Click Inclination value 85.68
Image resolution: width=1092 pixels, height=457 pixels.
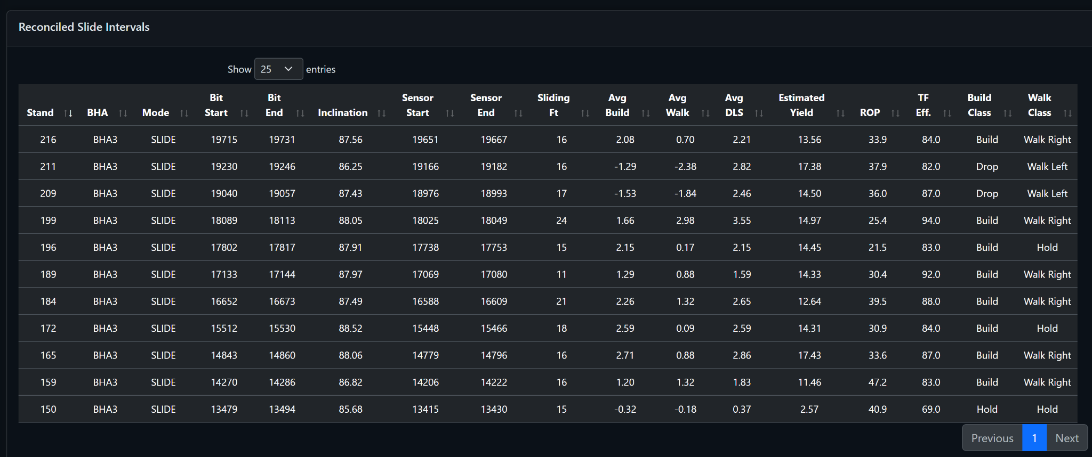click(351, 410)
